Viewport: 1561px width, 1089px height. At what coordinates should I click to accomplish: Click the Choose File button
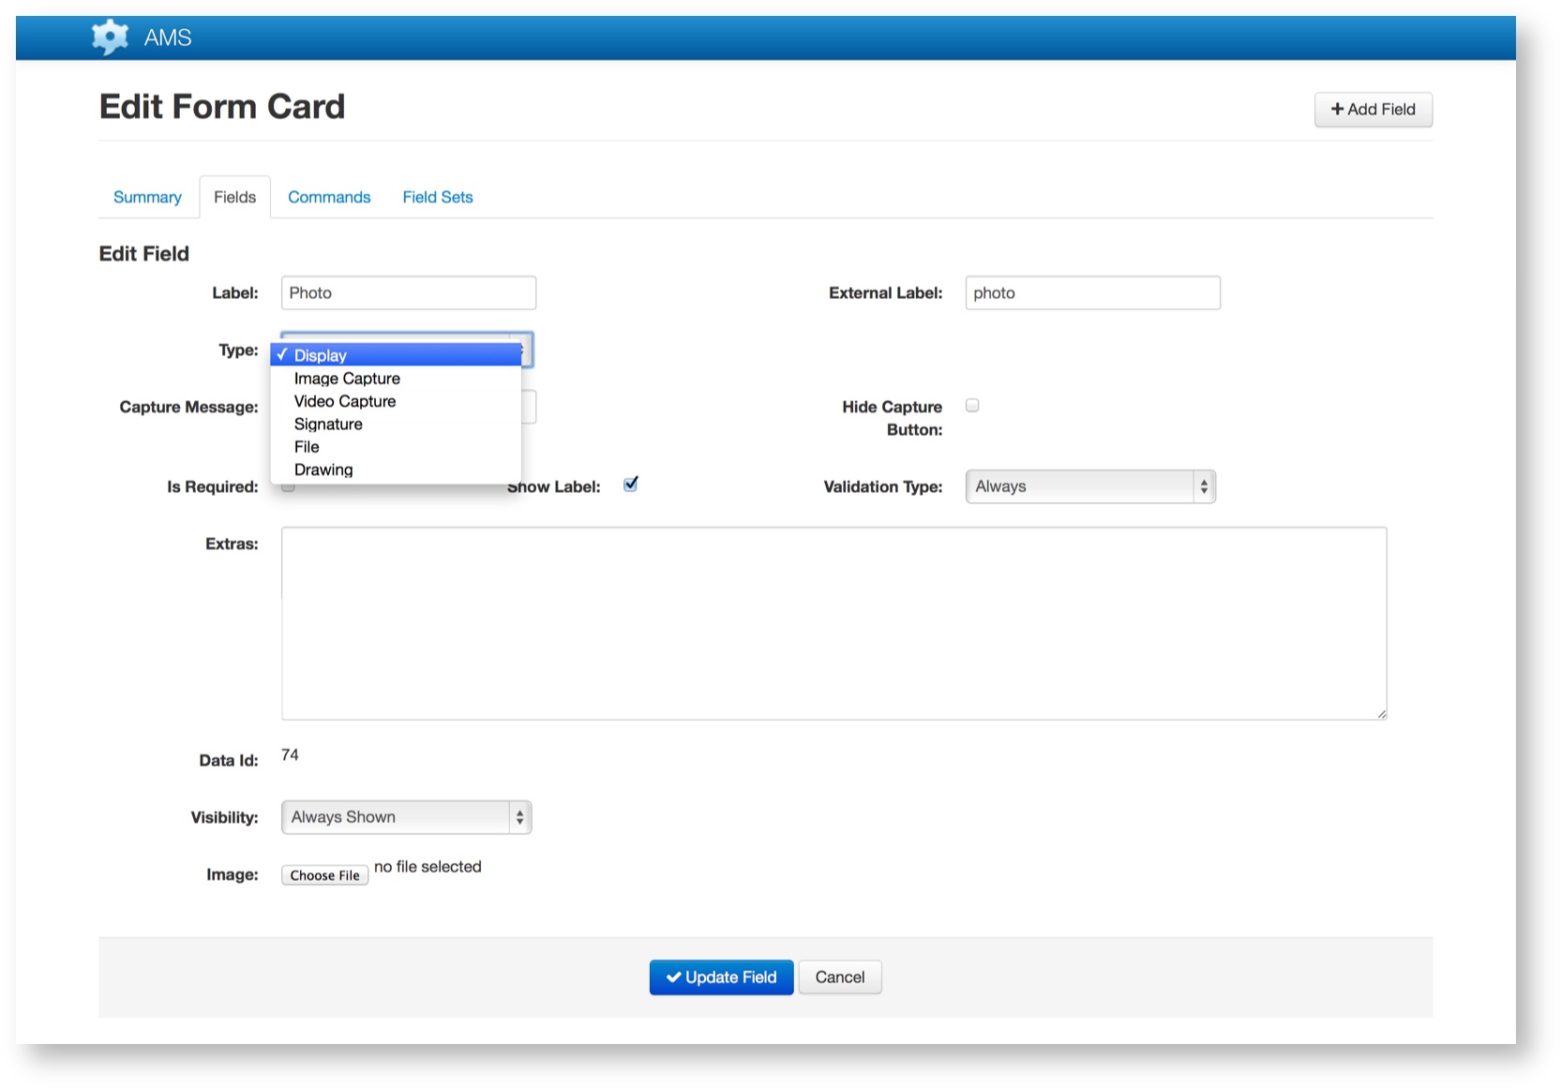(x=324, y=875)
